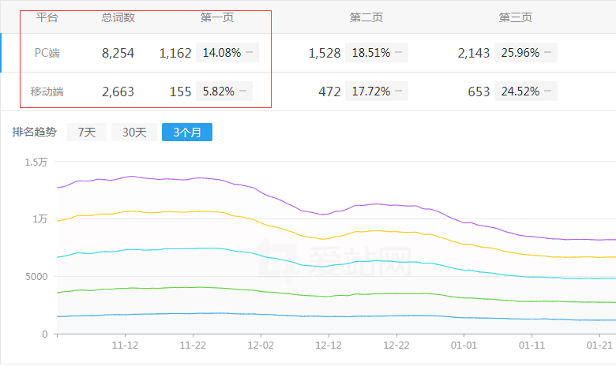Click the yellow trend line in chart
616x366 pixels.
316,237
